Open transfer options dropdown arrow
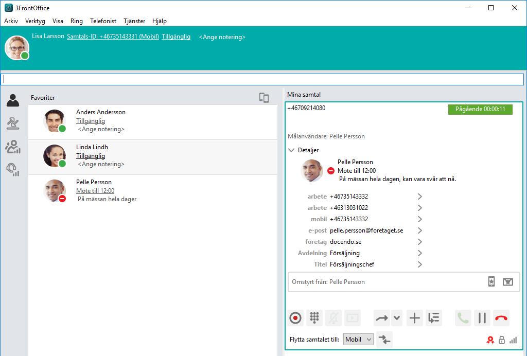 (397, 318)
